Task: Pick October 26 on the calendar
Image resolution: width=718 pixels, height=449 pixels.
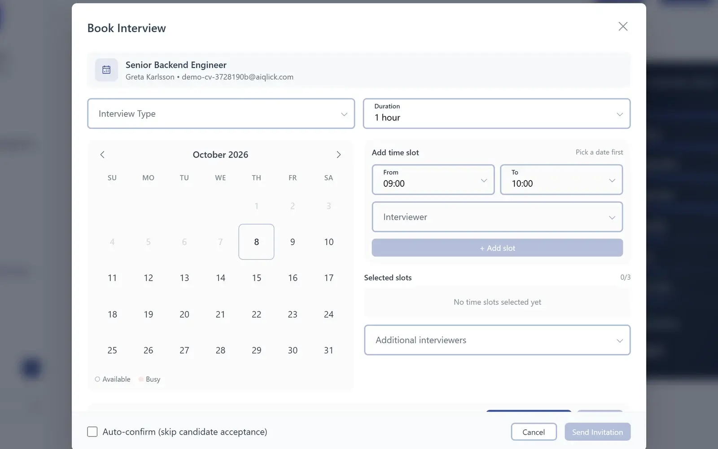Action: point(148,350)
